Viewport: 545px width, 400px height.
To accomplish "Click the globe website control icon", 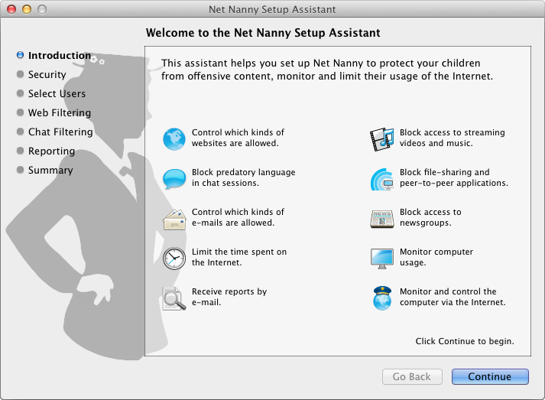I will pos(174,138).
